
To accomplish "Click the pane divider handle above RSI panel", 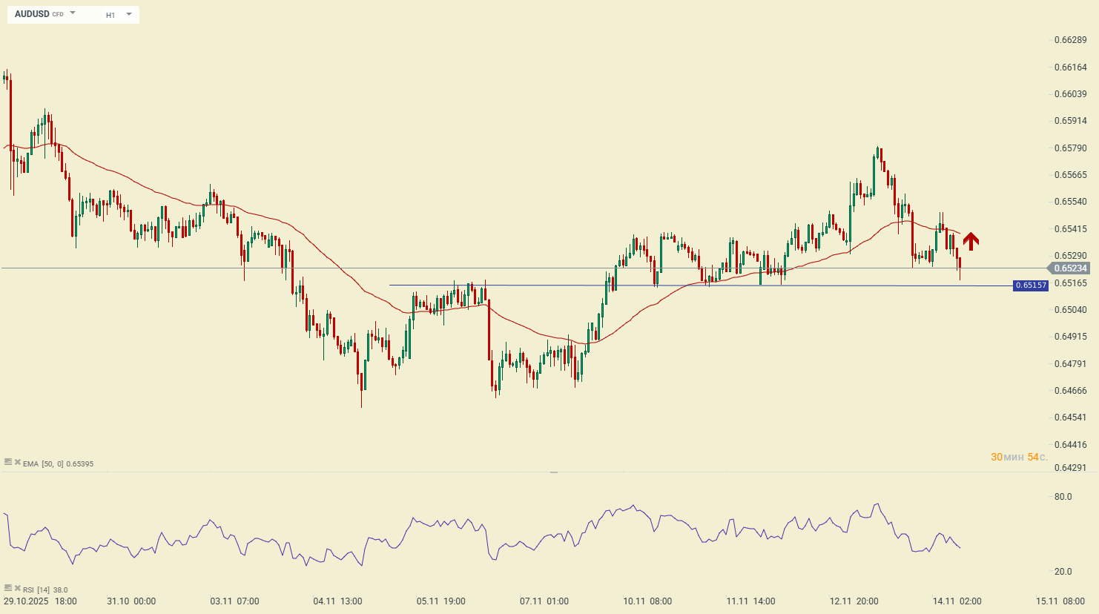I will coord(553,472).
